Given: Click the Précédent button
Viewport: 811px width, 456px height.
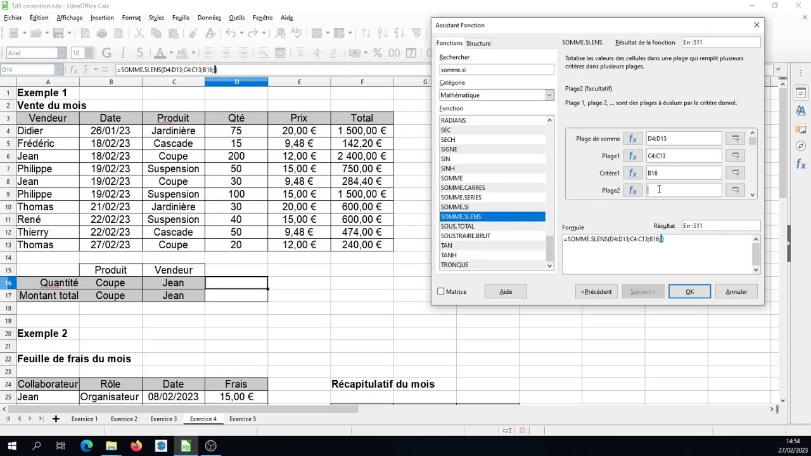Looking at the screenshot, I should tap(596, 292).
